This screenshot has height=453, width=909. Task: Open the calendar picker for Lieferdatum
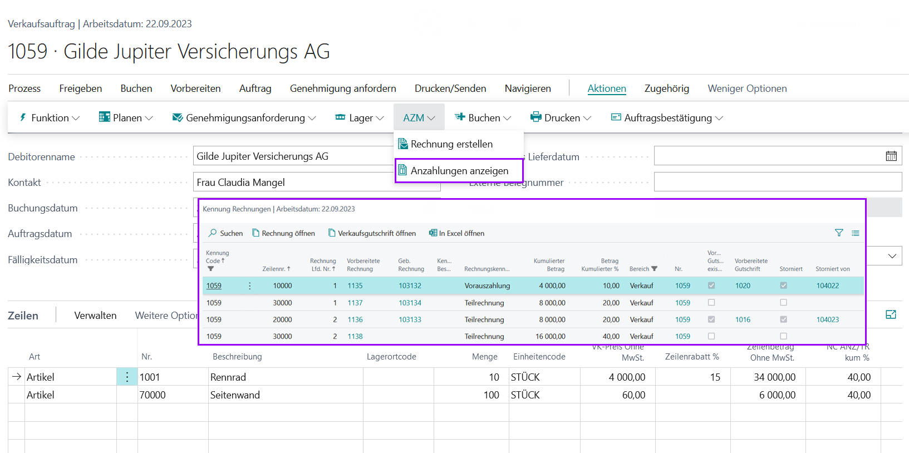891,156
